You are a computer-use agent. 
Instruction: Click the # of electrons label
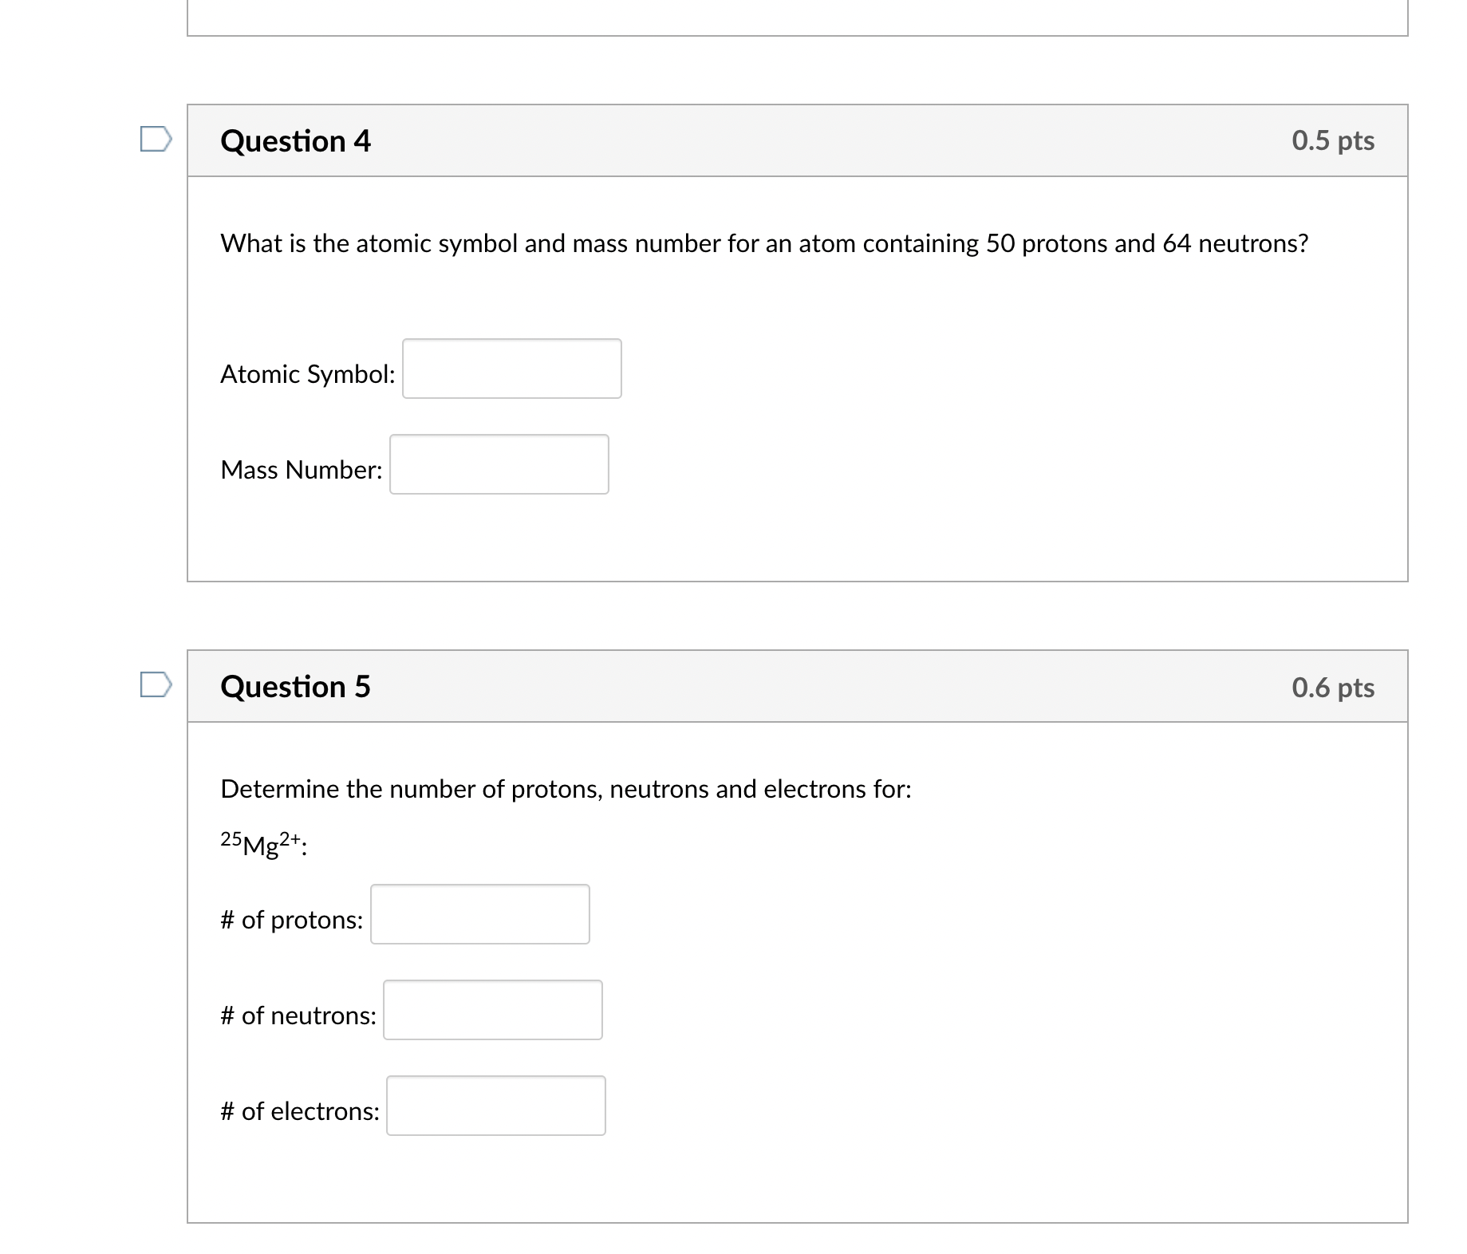click(300, 1111)
